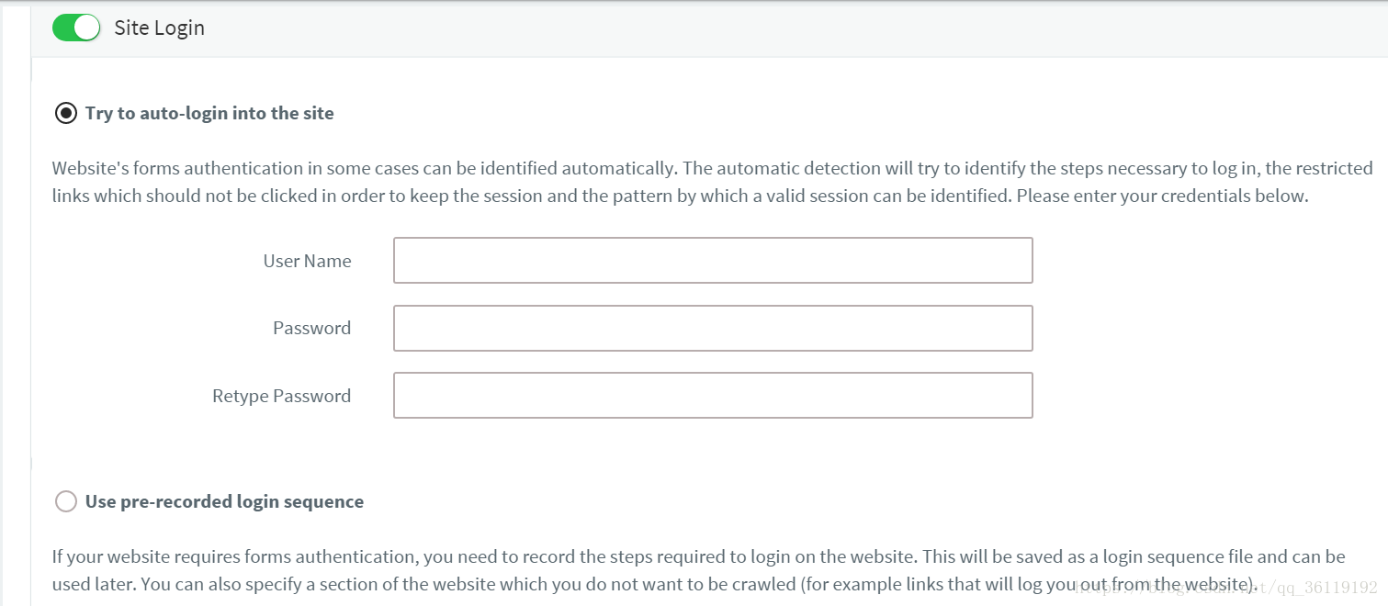
Task: Click the Retype Password label
Action: click(x=281, y=396)
